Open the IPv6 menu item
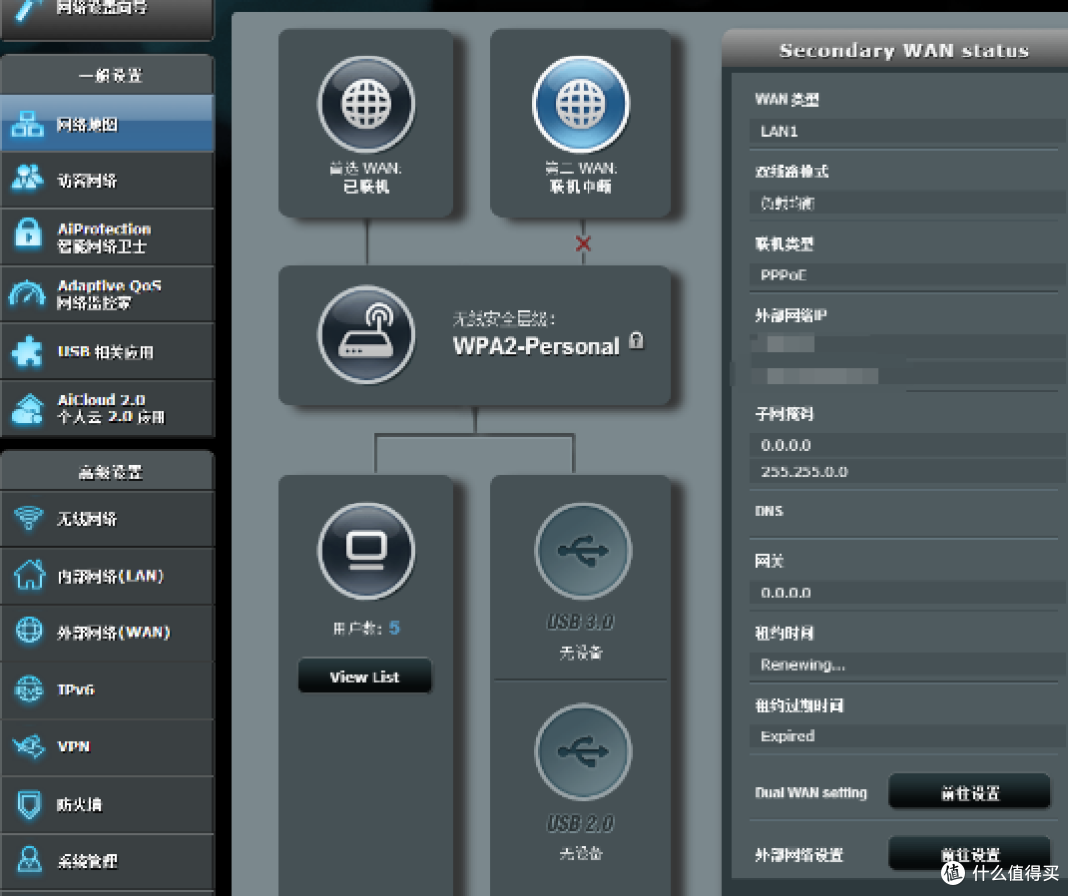The height and width of the screenshot is (896, 1070). (x=107, y=690)
